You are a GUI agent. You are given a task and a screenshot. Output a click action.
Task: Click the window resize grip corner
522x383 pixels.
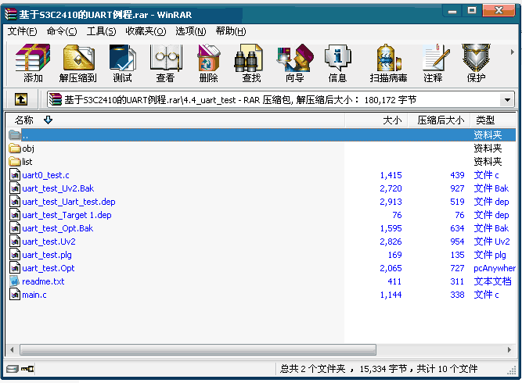click(x=512, y=371)
